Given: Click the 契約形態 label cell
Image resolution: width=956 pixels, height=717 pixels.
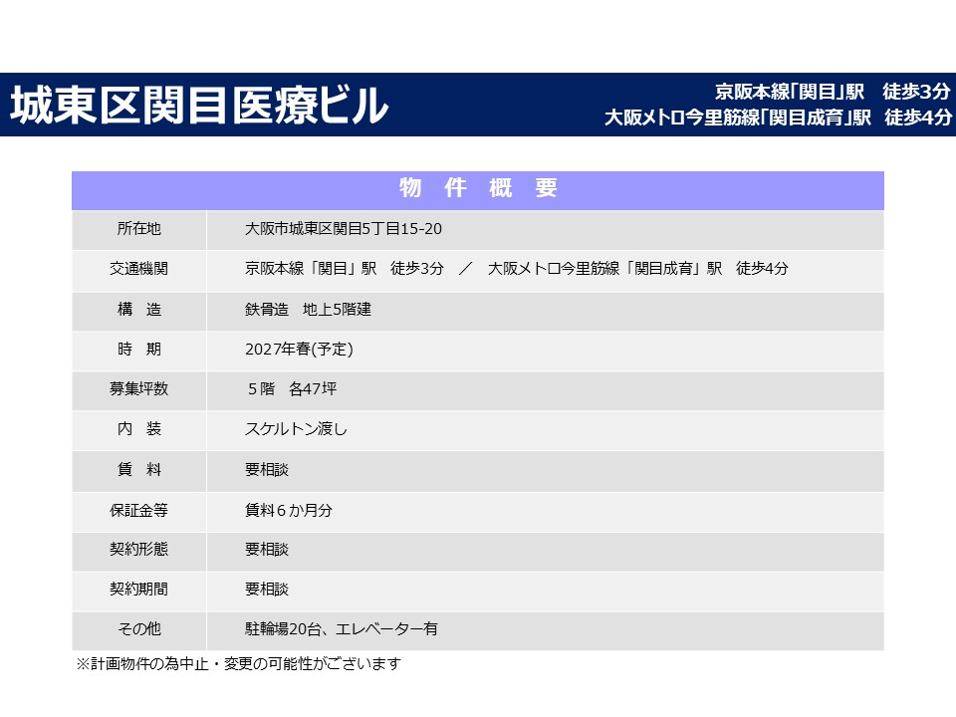Looking at the screenshot, I should click(x=138, y=550).
